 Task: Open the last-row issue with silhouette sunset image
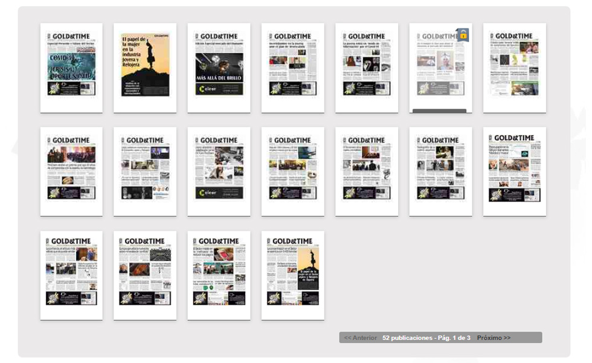point(292,275)
